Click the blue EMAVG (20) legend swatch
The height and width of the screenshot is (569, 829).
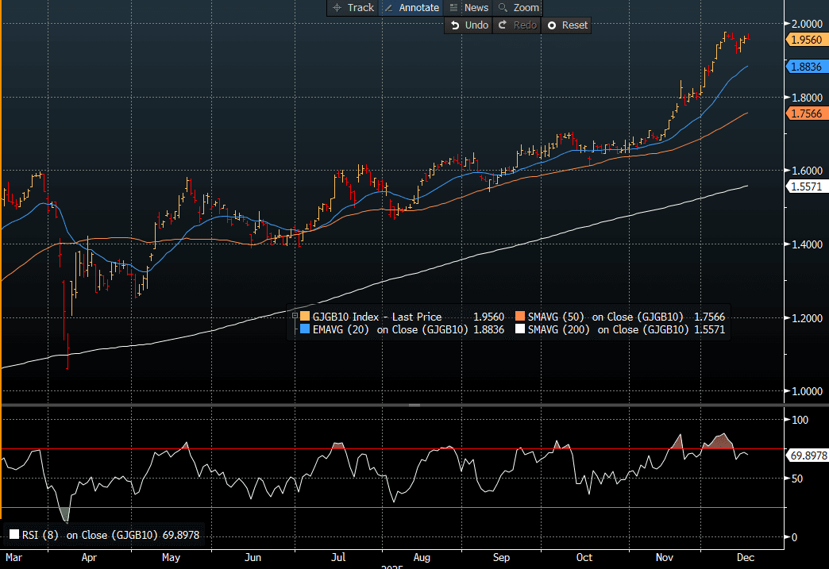click(x=306, y=330)
